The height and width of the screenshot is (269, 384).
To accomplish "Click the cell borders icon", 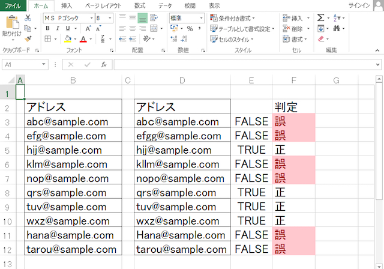I will [x=48, y=38].
